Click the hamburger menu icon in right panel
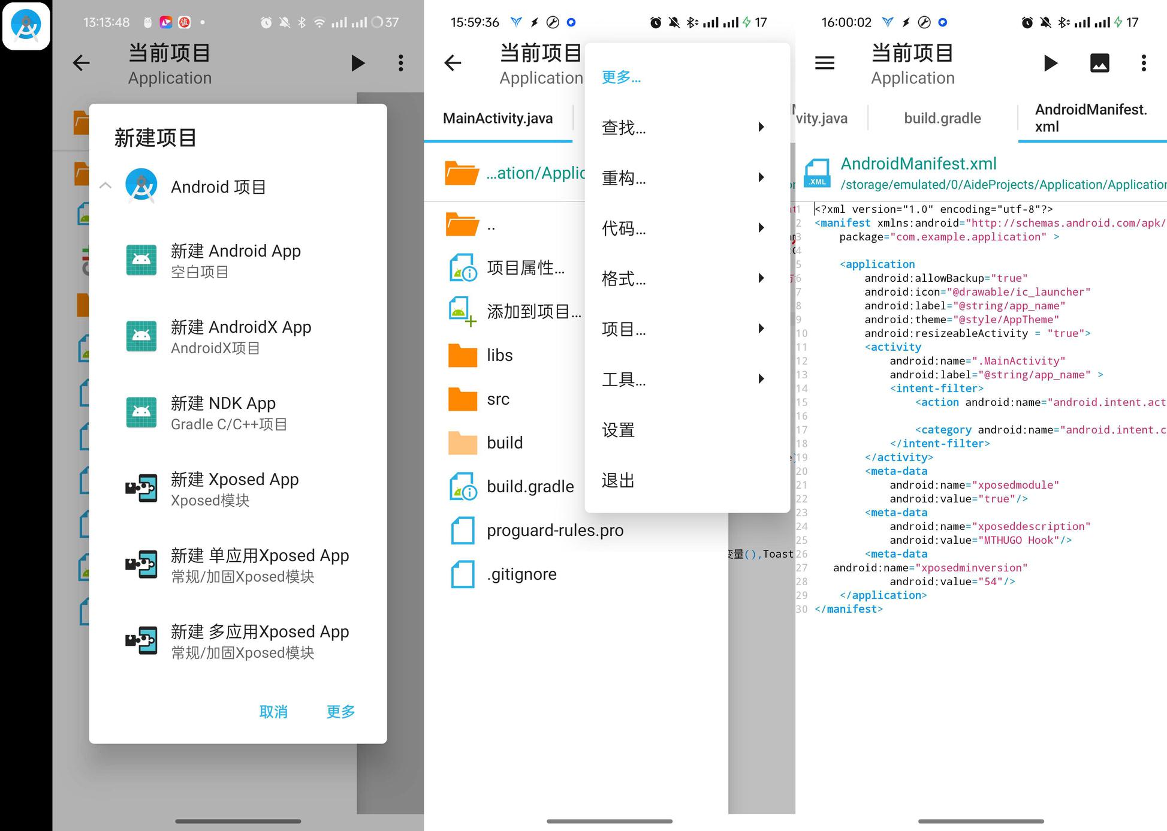 click(x=825, y=63)
